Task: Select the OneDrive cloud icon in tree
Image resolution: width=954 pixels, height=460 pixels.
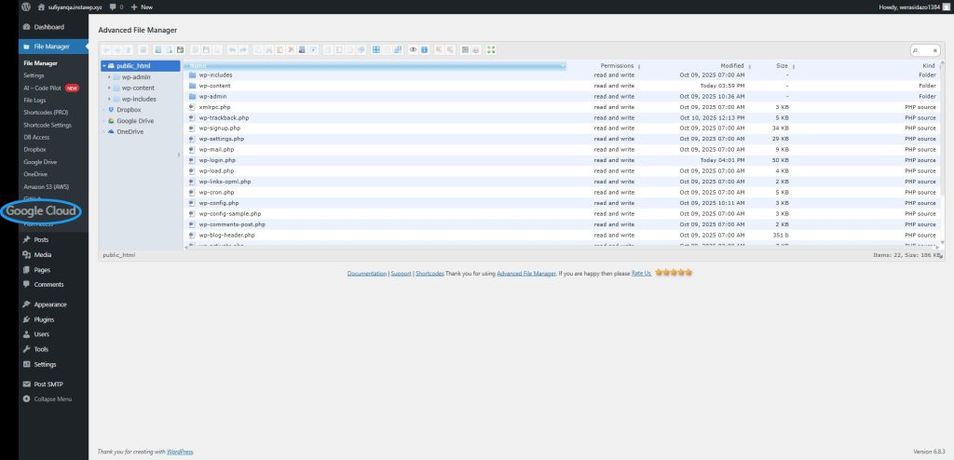Action: point(111,132)
